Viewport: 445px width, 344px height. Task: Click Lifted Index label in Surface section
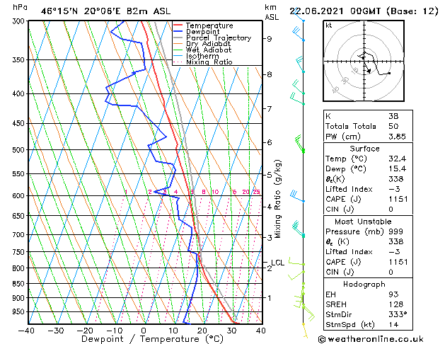[349, 189]
